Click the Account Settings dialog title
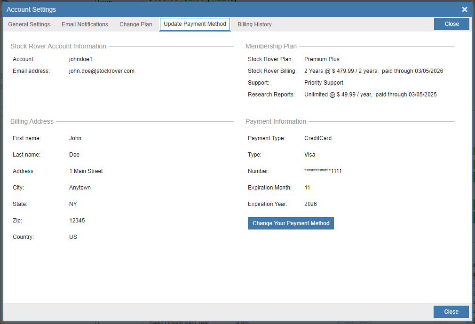The width and height of the screenshot is (475, 324). pyautogui.click(x=31, y=9)
